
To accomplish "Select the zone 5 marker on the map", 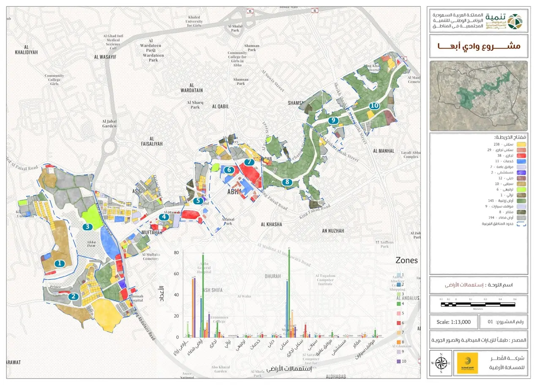I will 198,201.
